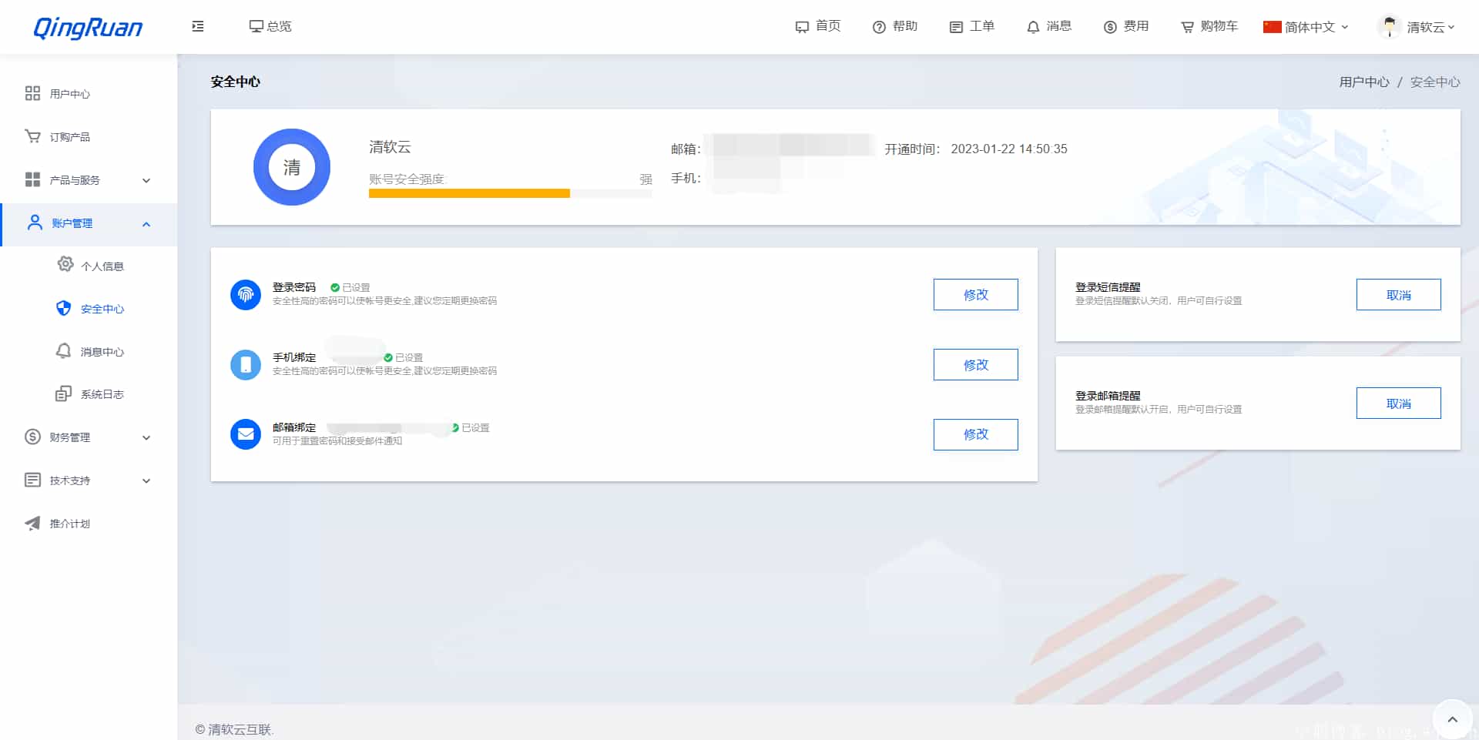Cancel the 登录邮箱提醒 setting

click(1398, 403)
